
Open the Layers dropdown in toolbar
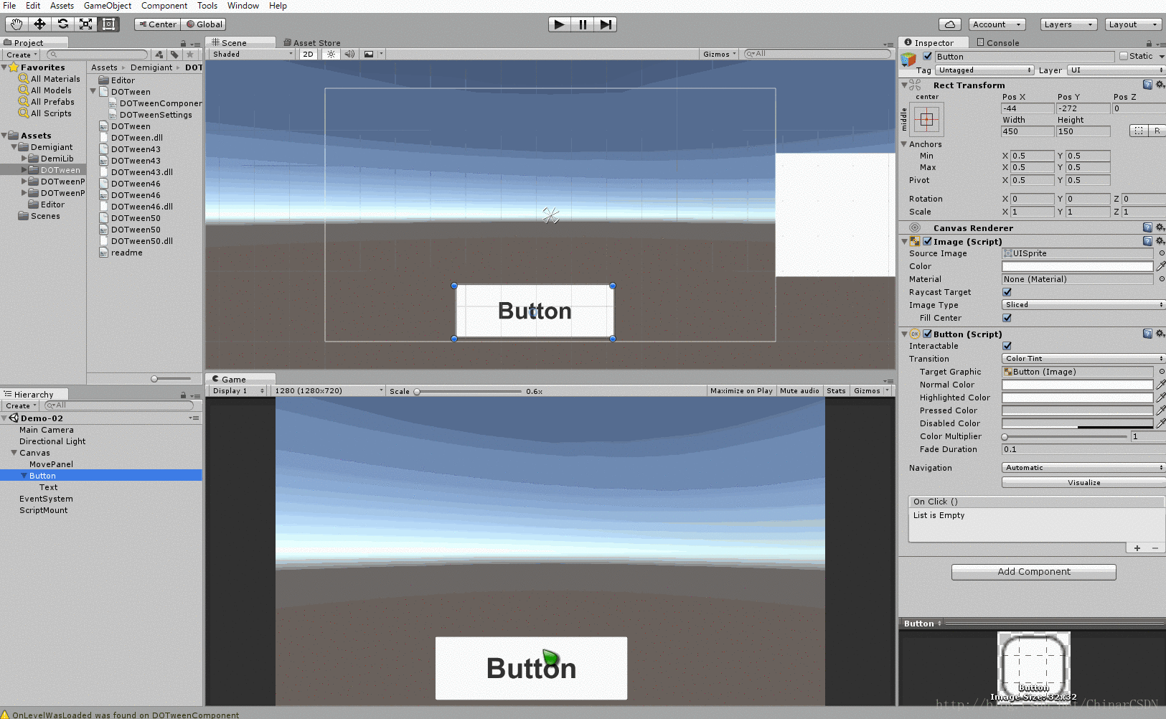click(1068, 24)
